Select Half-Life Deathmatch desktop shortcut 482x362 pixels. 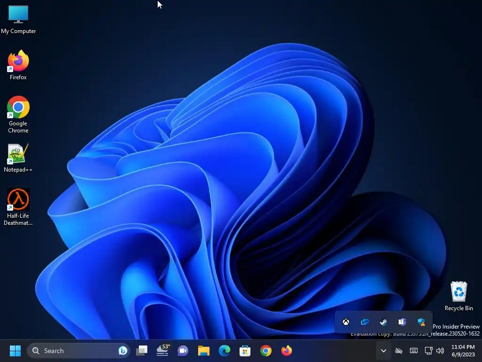pos(18,207)
